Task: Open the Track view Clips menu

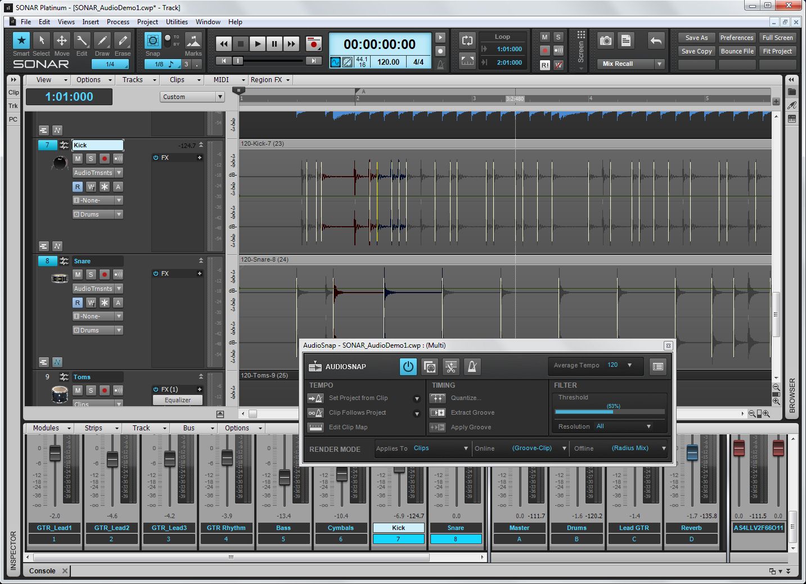Action: 185,80
